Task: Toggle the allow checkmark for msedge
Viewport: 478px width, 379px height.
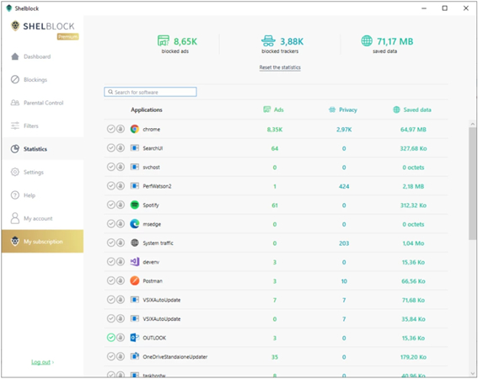Action: (111, 224)
